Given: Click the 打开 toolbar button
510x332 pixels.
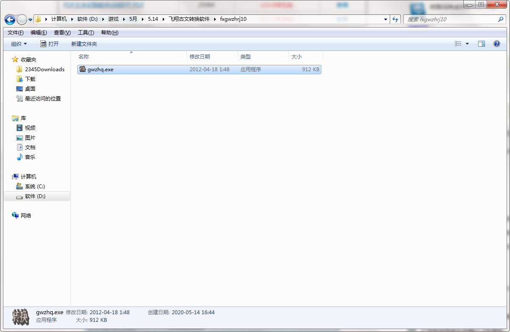Looking at the screenshot, I should (50, 44).
